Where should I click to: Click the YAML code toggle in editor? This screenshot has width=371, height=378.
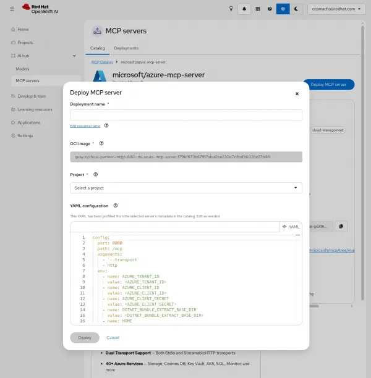point(291,227)
